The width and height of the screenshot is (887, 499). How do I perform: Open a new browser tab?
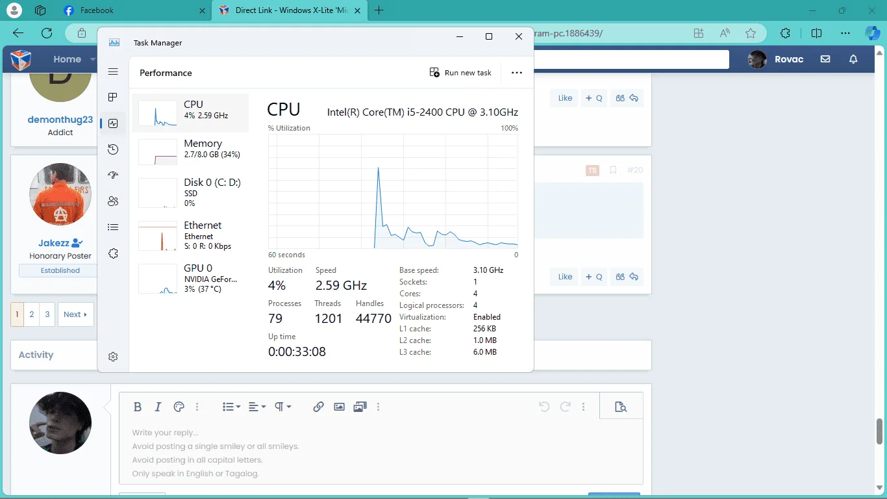[379, 10]
